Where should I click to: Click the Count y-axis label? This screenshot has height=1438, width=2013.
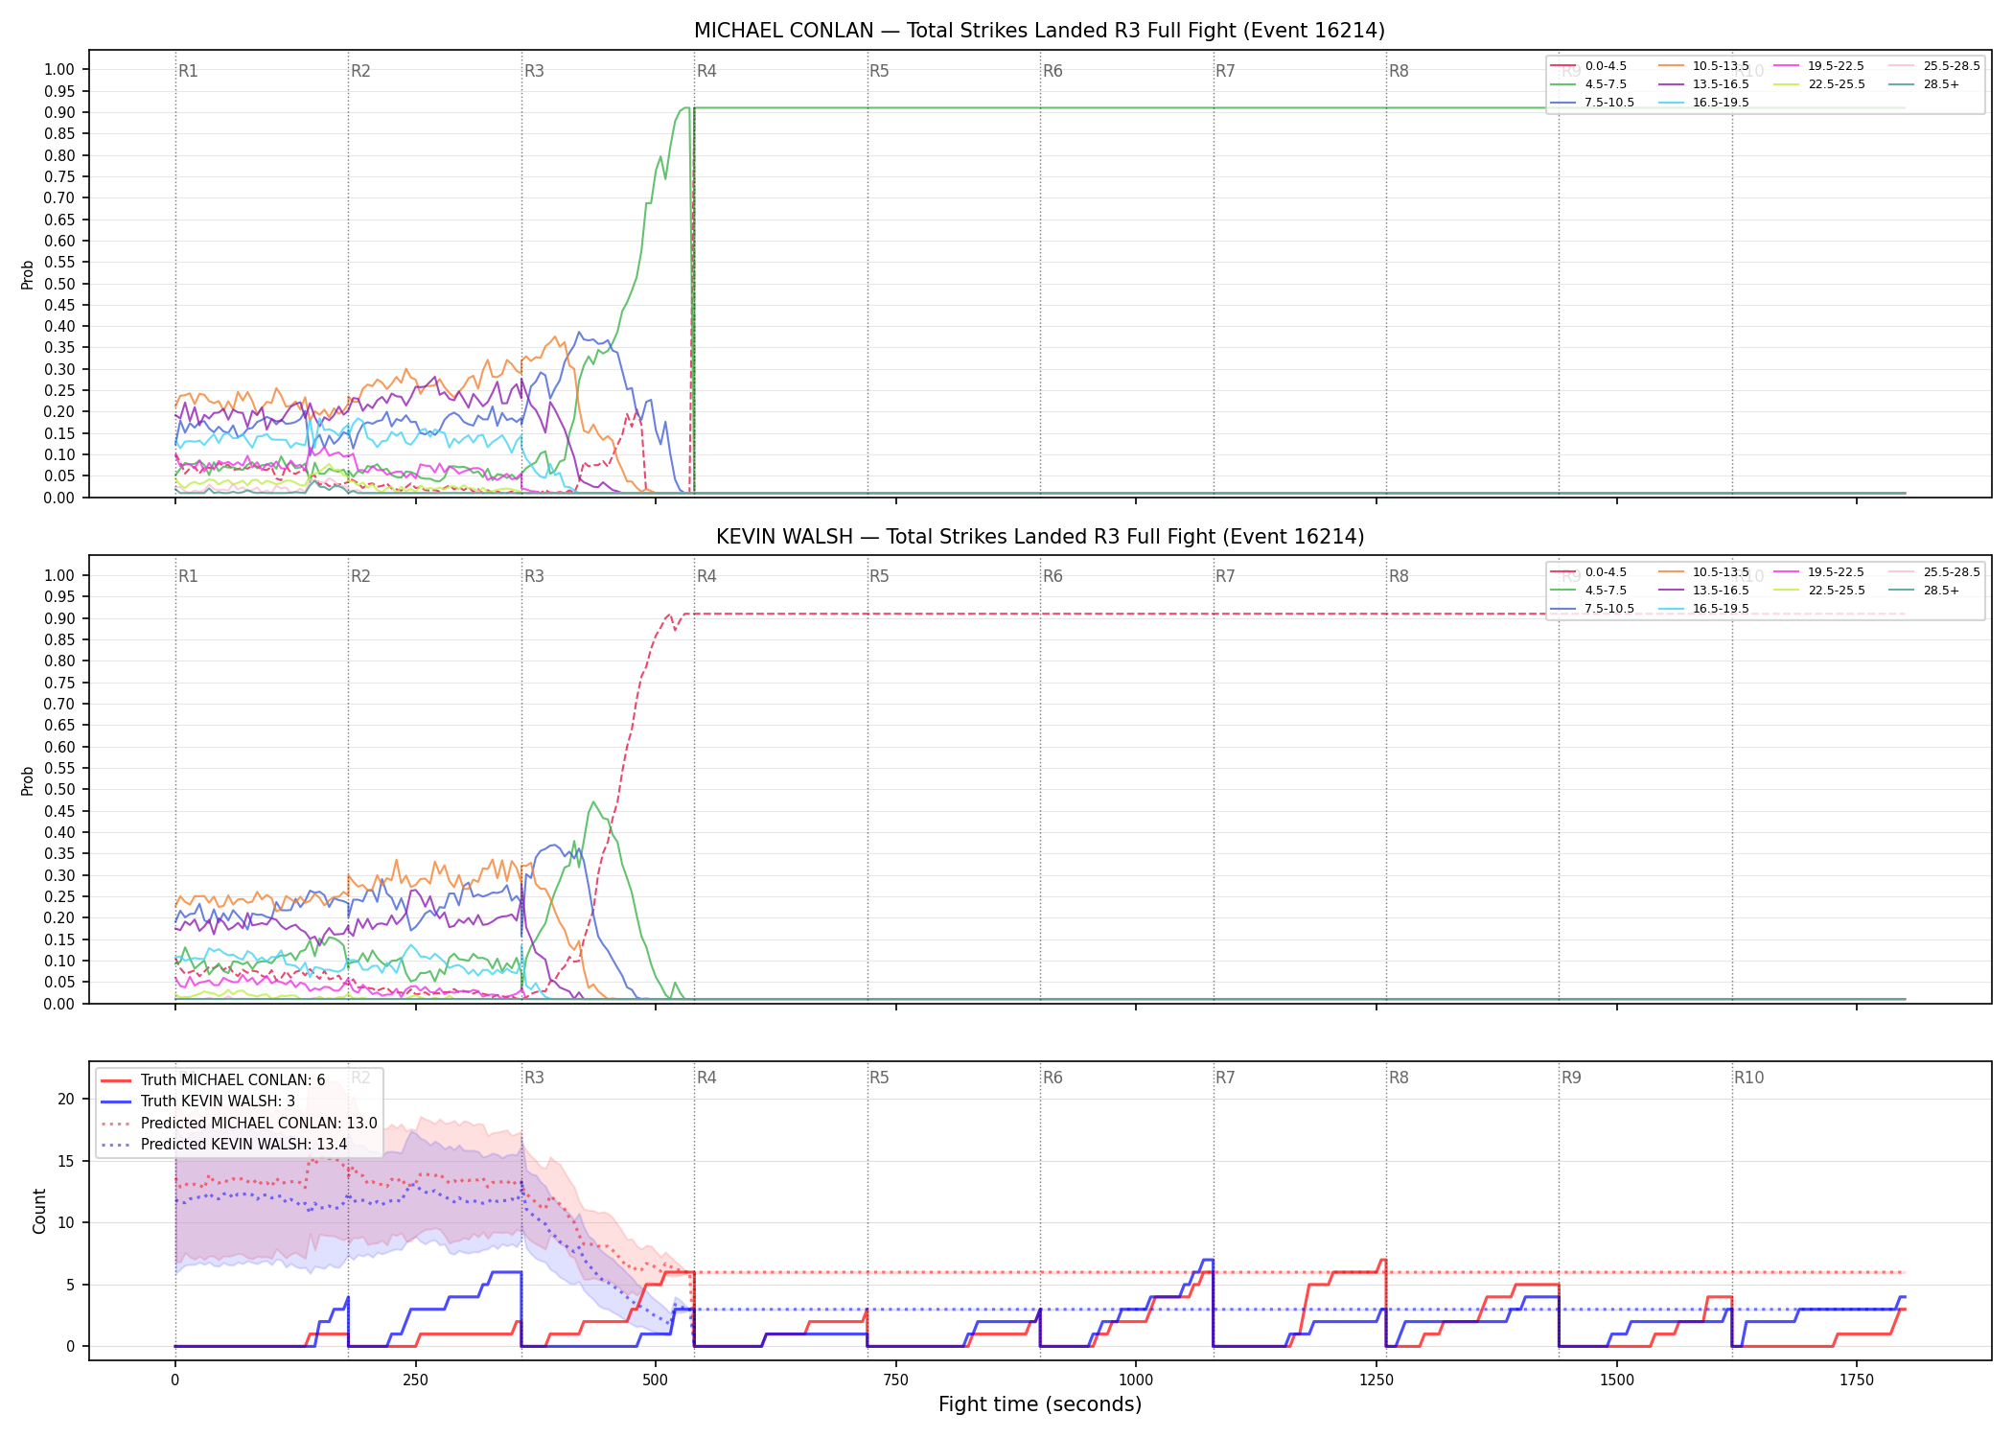39,1211
